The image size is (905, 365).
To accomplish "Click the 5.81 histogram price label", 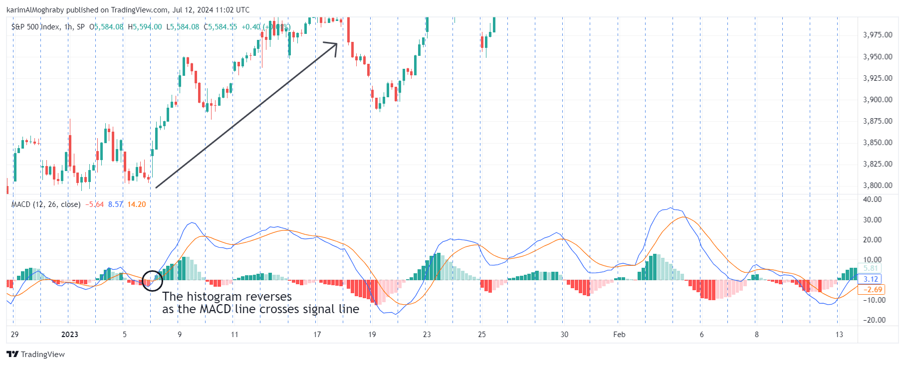I will click(x=870, y=268).
